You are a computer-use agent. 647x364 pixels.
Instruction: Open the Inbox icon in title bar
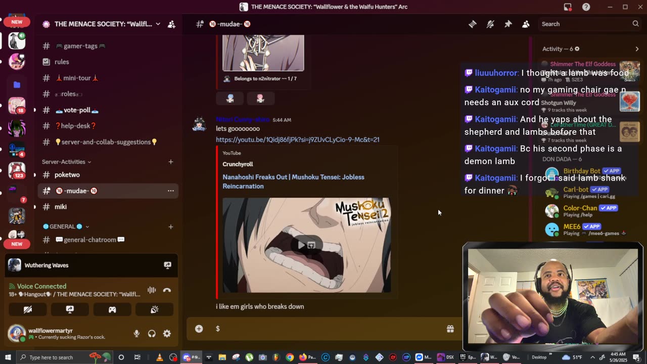pos(568,7)
